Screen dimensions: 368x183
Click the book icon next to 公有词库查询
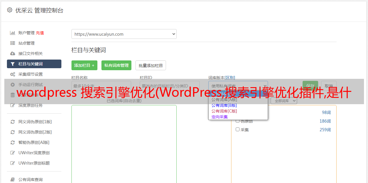pyautogui.click(x=12, y=180)
